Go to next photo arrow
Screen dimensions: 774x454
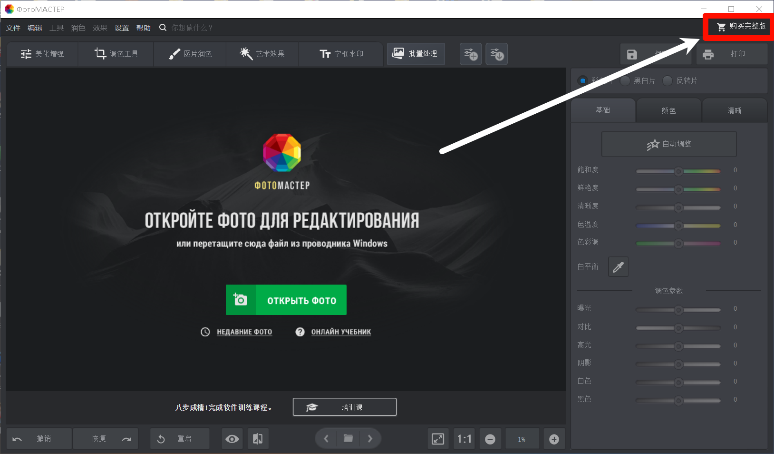pos(370,438)
